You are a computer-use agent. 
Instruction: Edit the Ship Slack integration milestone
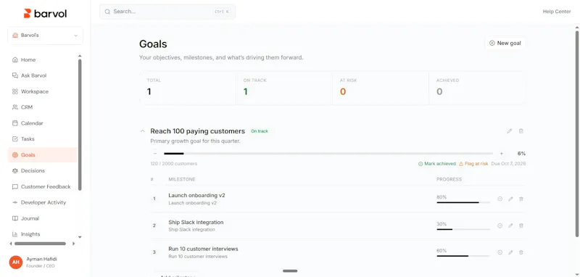click(x=510, y=226)
